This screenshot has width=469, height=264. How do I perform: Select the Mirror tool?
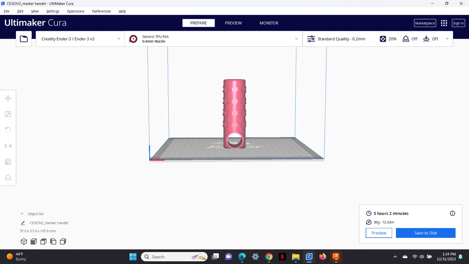tap(8, 146)
